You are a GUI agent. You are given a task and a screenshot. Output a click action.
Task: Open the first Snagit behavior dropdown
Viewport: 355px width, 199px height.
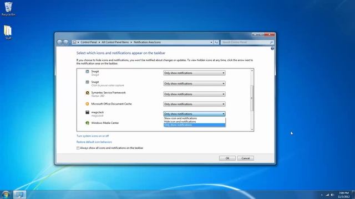[x=194, y=73]
